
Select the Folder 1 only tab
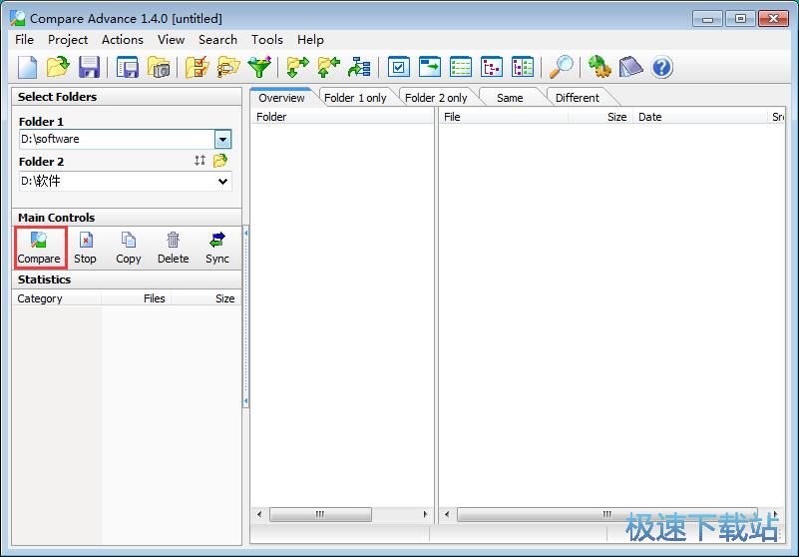click(354, 98)
